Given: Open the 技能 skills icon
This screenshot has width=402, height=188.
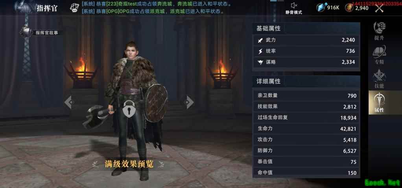Looking at the screenshot, I should (x=379, y=79).
